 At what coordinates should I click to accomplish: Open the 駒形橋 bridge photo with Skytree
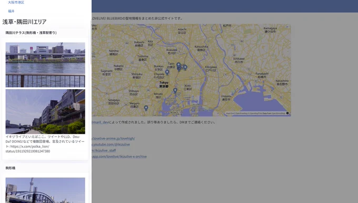45,190
